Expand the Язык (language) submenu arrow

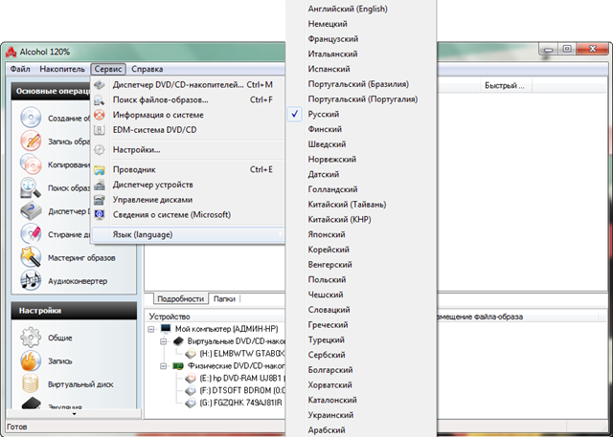[280, 234]
